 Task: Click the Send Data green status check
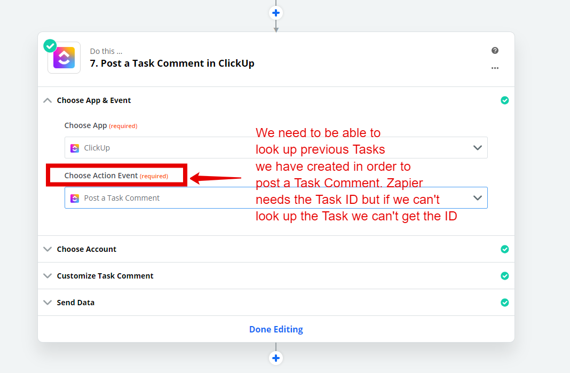[504, 303]
